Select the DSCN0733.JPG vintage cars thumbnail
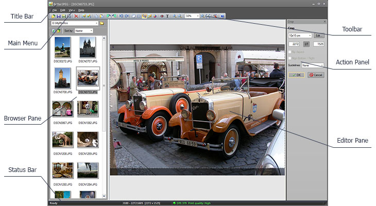376x206 pixels. pyautogui.click(x=88, y=78)
